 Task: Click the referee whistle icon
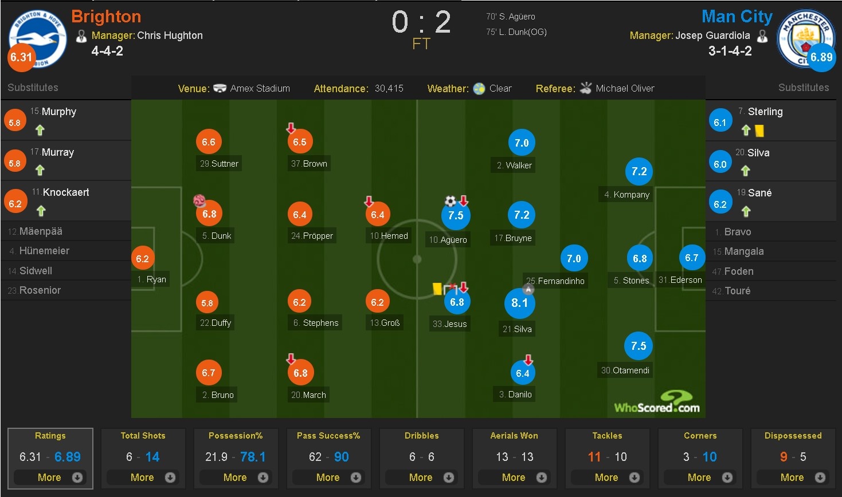(x=585, y=88)
